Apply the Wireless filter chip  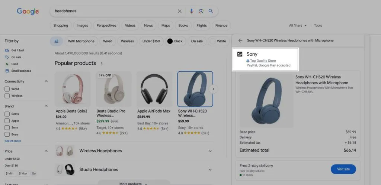tap(127, 41)
